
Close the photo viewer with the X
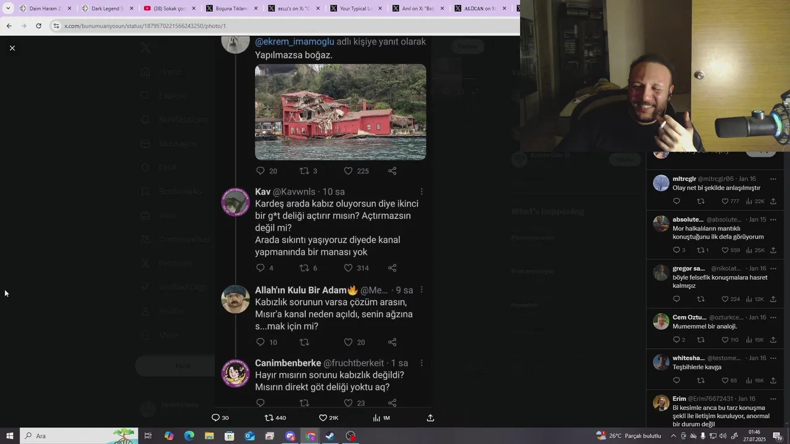[x=12, y=48]
